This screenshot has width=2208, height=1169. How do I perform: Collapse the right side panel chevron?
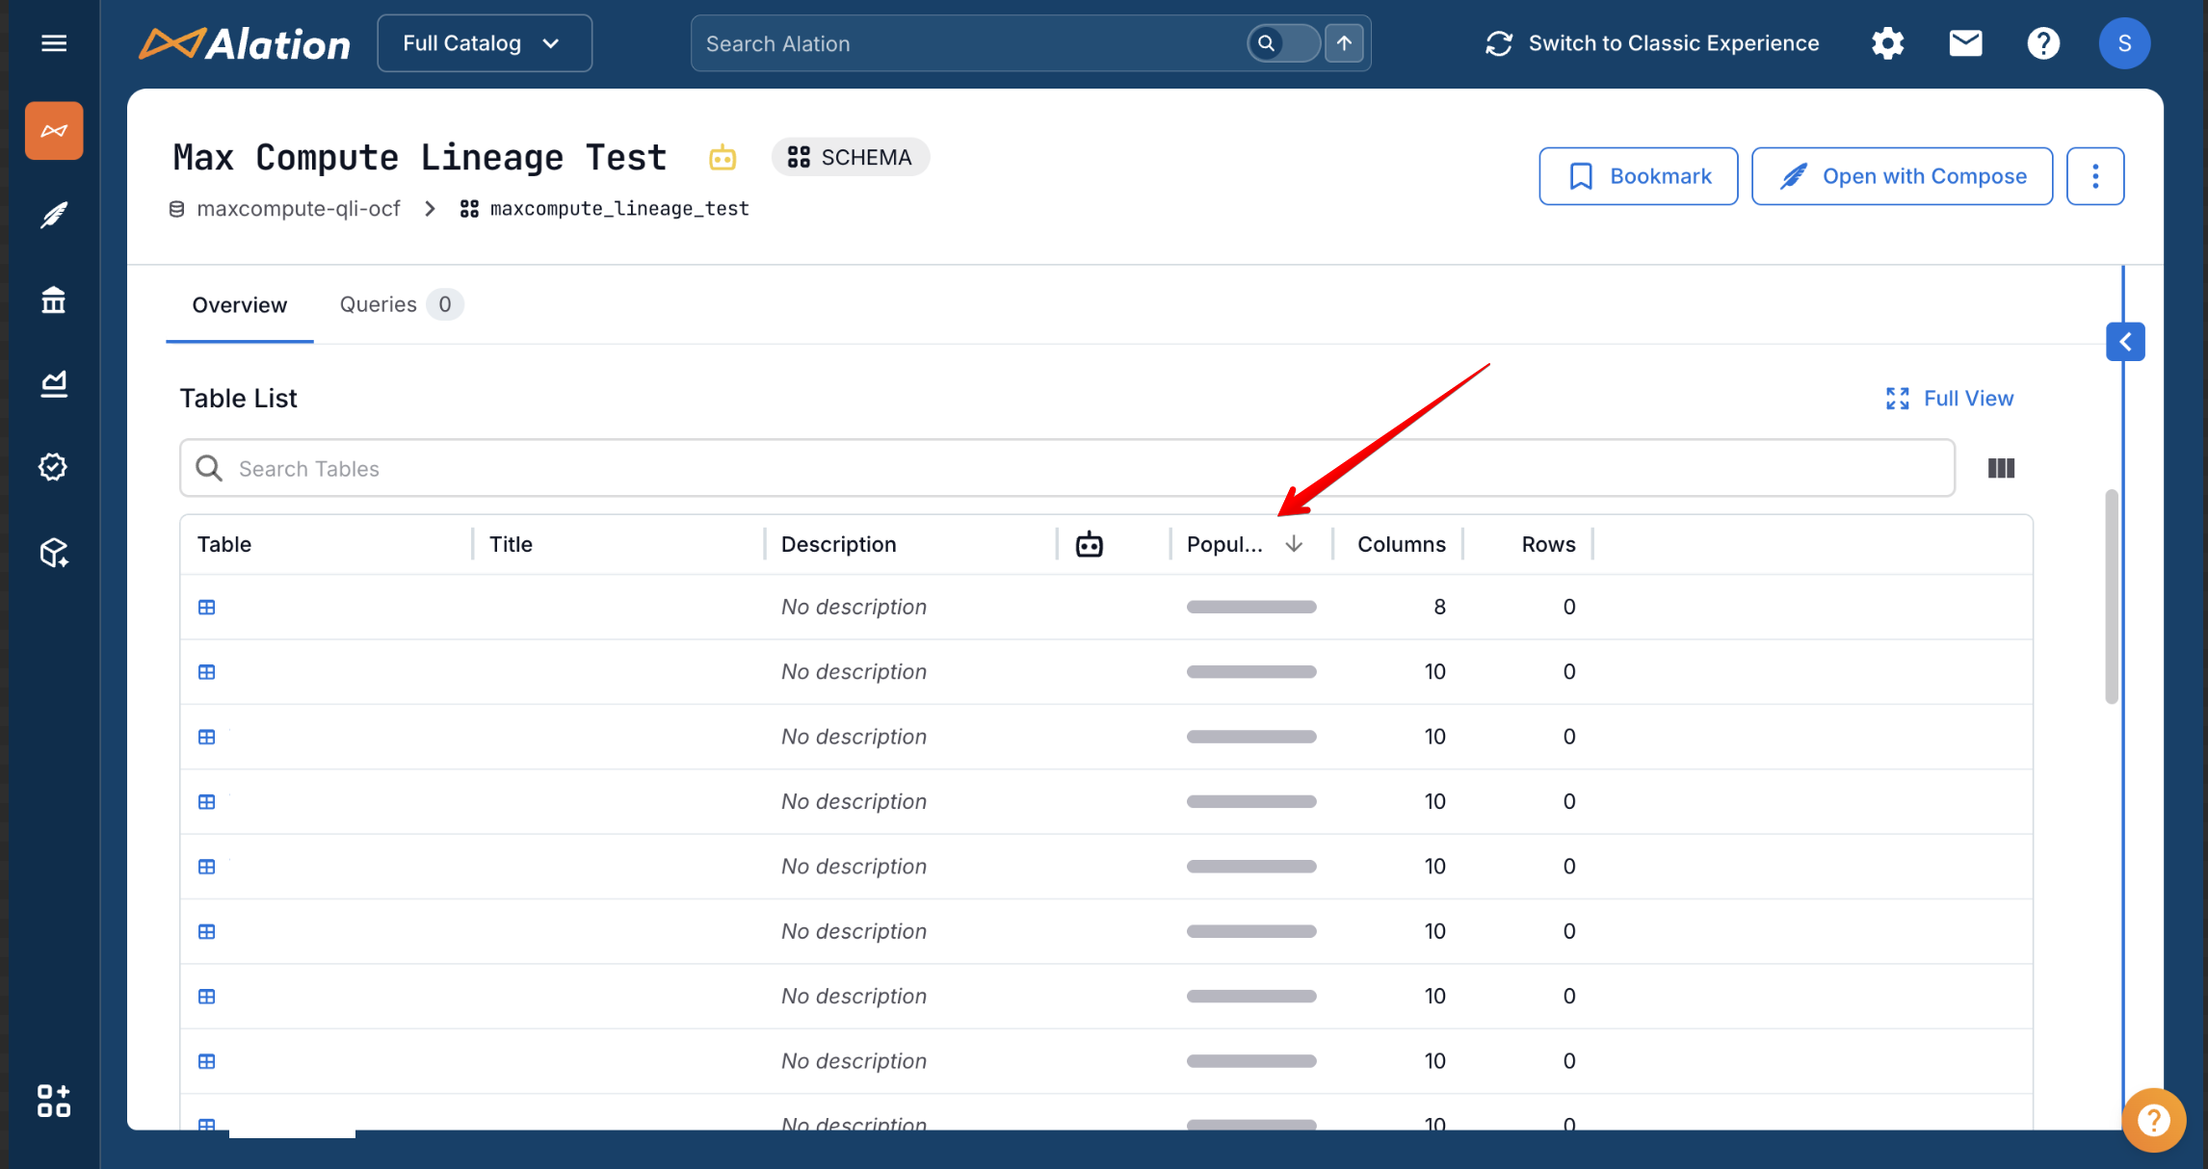click(x=2125, y=342)
